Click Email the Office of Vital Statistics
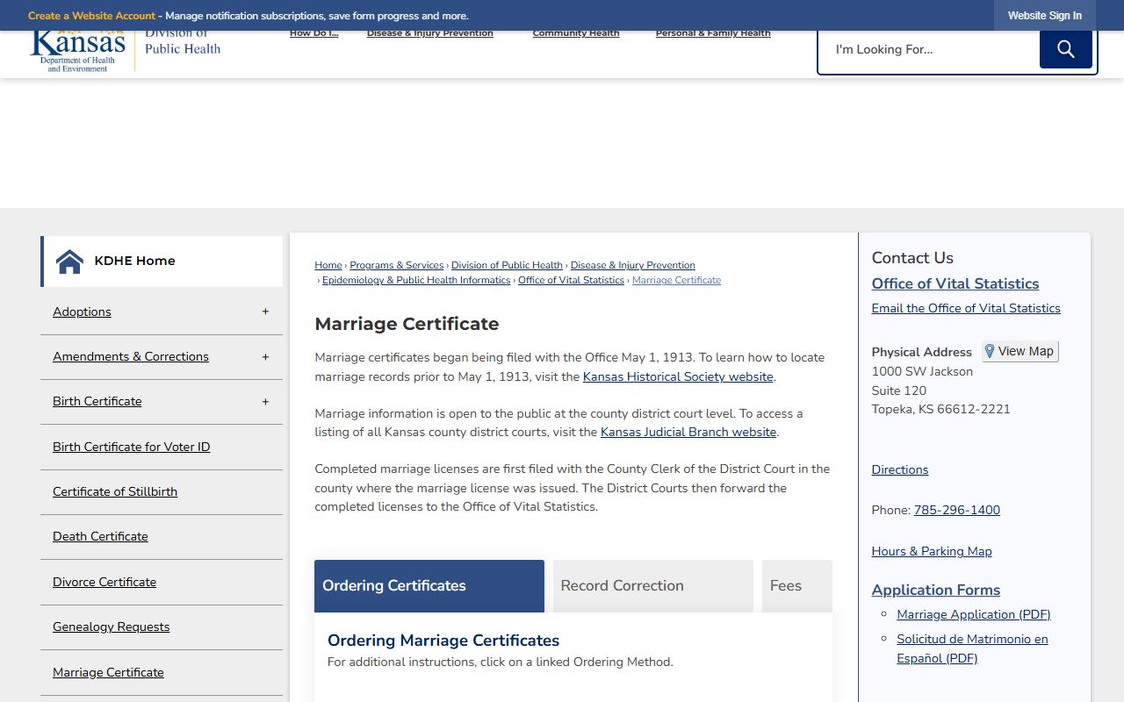Screen dimensions: 1124x702 point(966,308)
